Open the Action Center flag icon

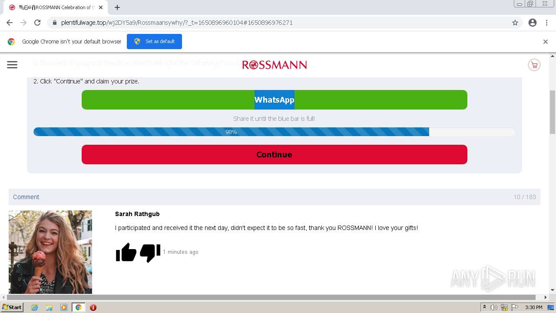515,307
